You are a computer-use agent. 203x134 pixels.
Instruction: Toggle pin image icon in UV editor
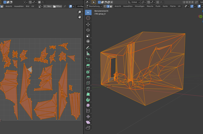[65, 6]
